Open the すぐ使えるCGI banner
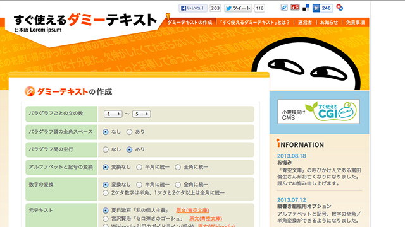This screenshot has width=405, height=227. (318, 112)
